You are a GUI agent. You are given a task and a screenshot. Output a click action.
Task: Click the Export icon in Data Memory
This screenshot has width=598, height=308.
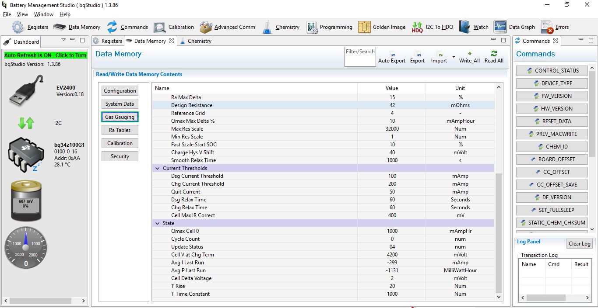[418, 54]
